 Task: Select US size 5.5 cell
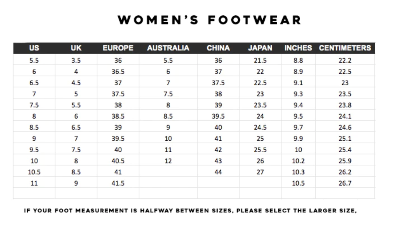click(x=34, y=61)
